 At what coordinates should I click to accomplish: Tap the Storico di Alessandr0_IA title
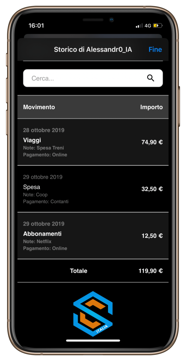click(93, 49)
